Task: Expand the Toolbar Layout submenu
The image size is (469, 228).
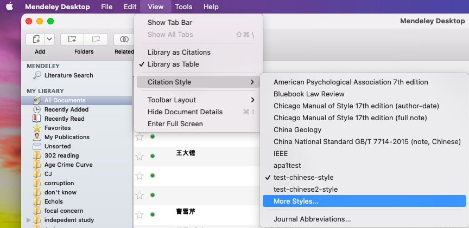Action: tap(198, 100)
